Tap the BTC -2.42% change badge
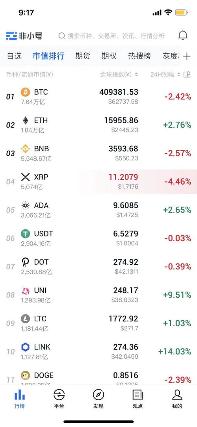This screenshot has height=427, width=197. pyautogui.click(x=177, y=97)
